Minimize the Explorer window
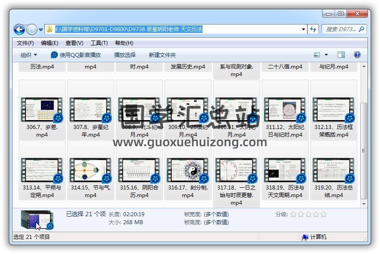Viewport: 380px width, 254px height. (329, 13)
